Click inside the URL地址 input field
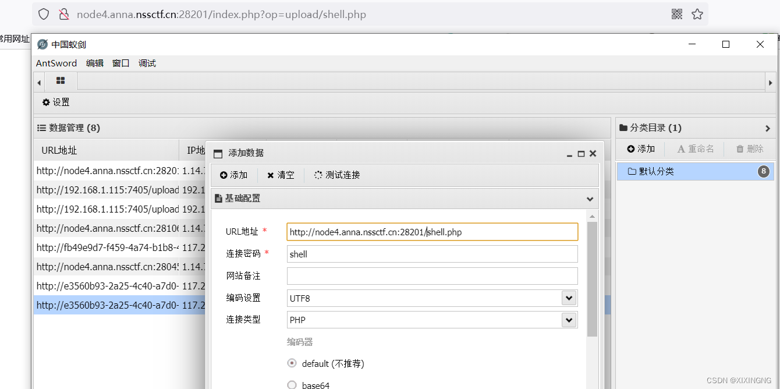This screenshot has height=389, width=780. click(x=431, y=232)
